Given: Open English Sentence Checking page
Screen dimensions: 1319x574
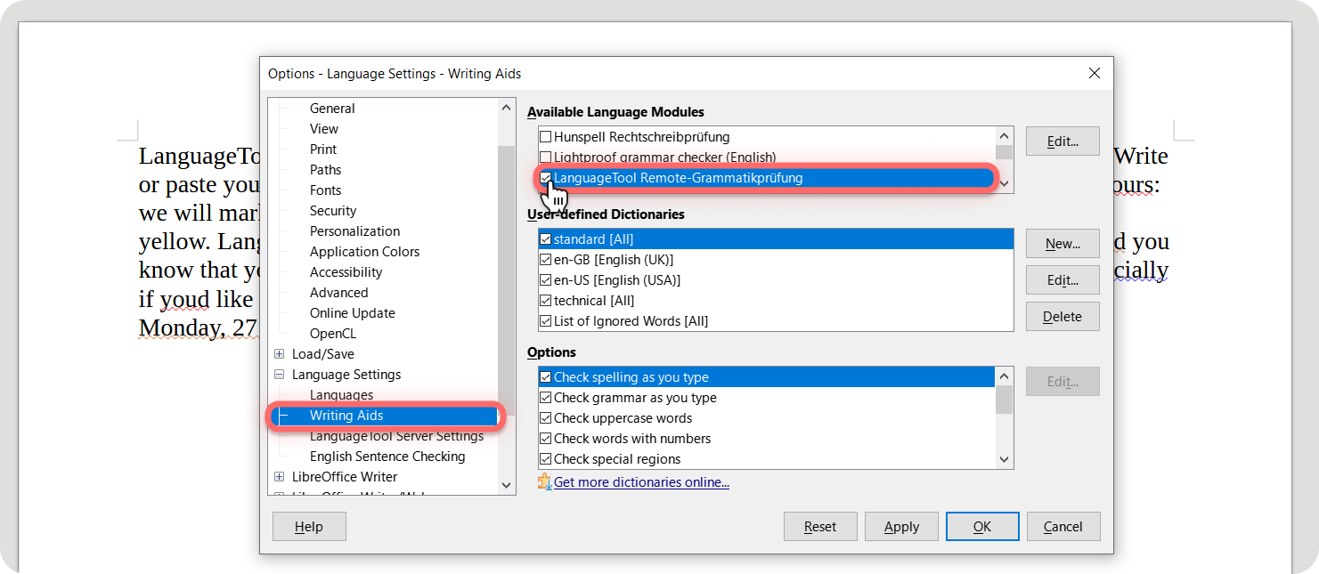Looking at the screenshot, I should pos(387,457).
